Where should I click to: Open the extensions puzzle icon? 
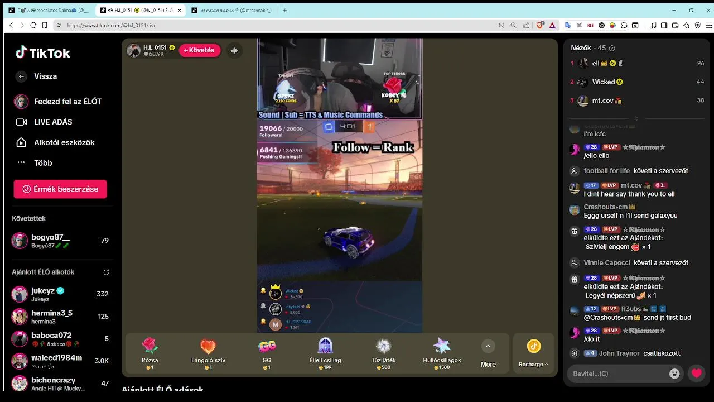coord(624,25)
